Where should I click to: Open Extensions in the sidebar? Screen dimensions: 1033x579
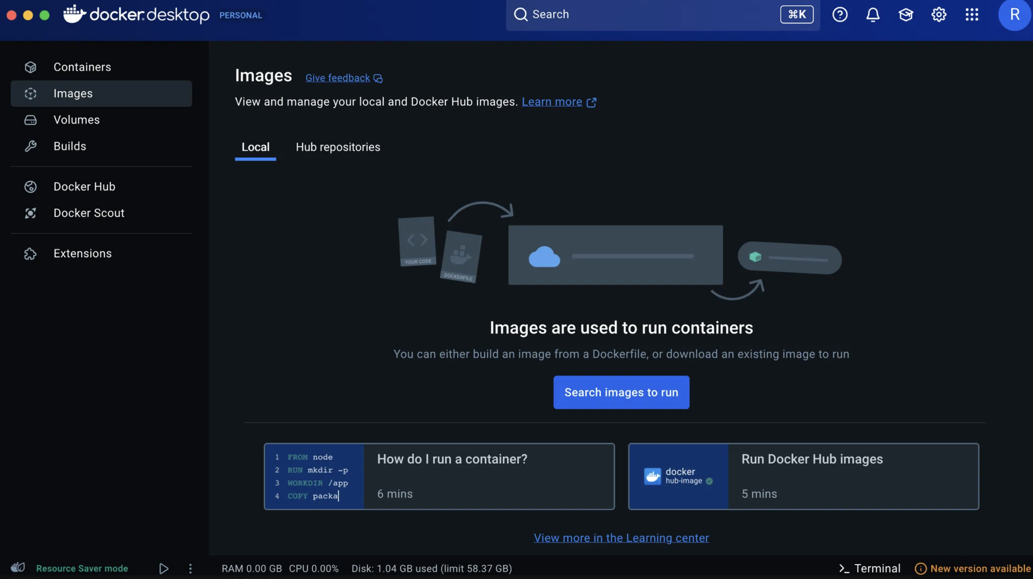tap(101, 254)
